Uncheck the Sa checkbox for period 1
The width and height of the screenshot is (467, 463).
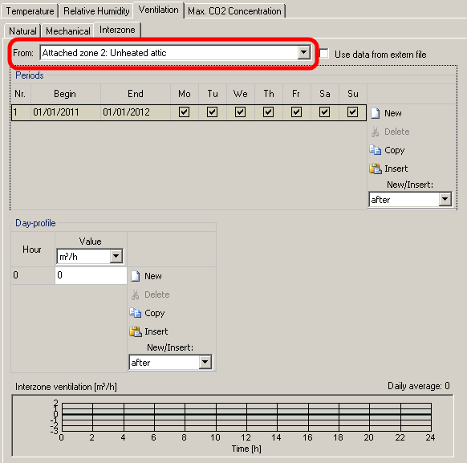[324, 112]
